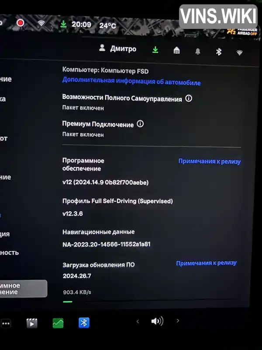Open the HomeLink garage icon

[x=176, y=50]
